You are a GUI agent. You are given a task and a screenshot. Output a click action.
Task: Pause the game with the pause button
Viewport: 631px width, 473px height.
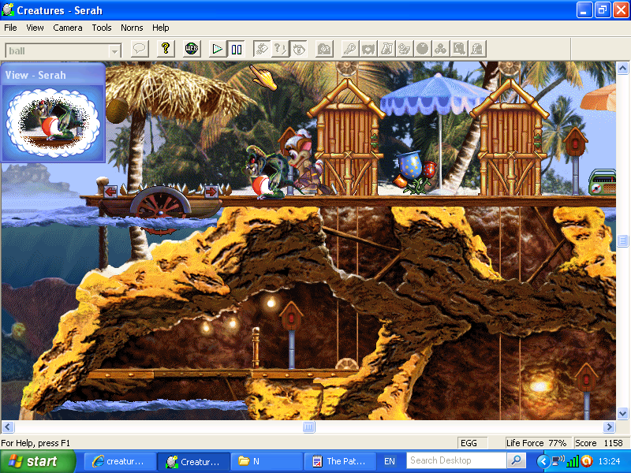[237, 49]
